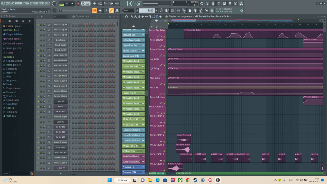Start playback with the Play button

(x=67, y=4)
